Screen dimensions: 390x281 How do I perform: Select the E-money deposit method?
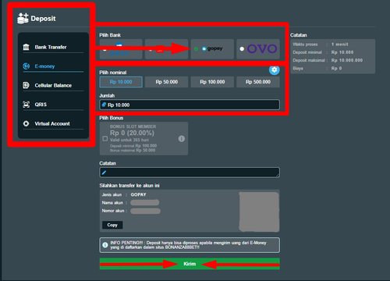click(53, 66)
